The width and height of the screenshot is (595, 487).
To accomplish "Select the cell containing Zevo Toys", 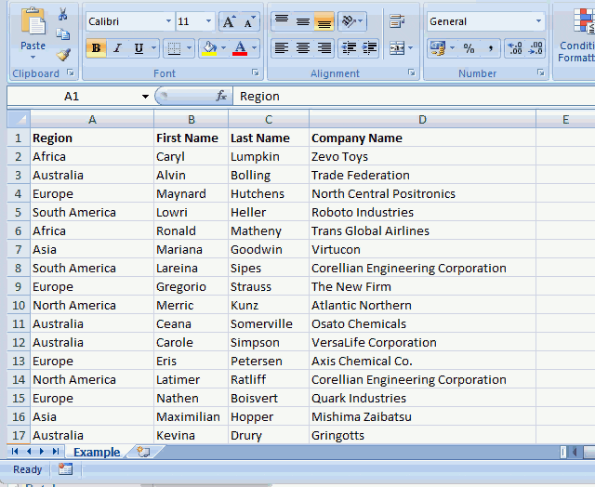I will coord(422,156).
